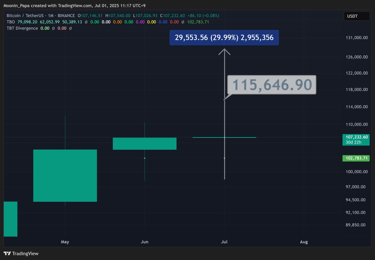The width and height of the screenshot is (375, 260).
Task: Click the TBO legend value 102,783.71
Action: tap(198, 22)
